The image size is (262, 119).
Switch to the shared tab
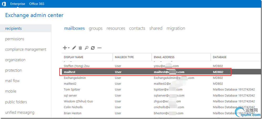156,28
